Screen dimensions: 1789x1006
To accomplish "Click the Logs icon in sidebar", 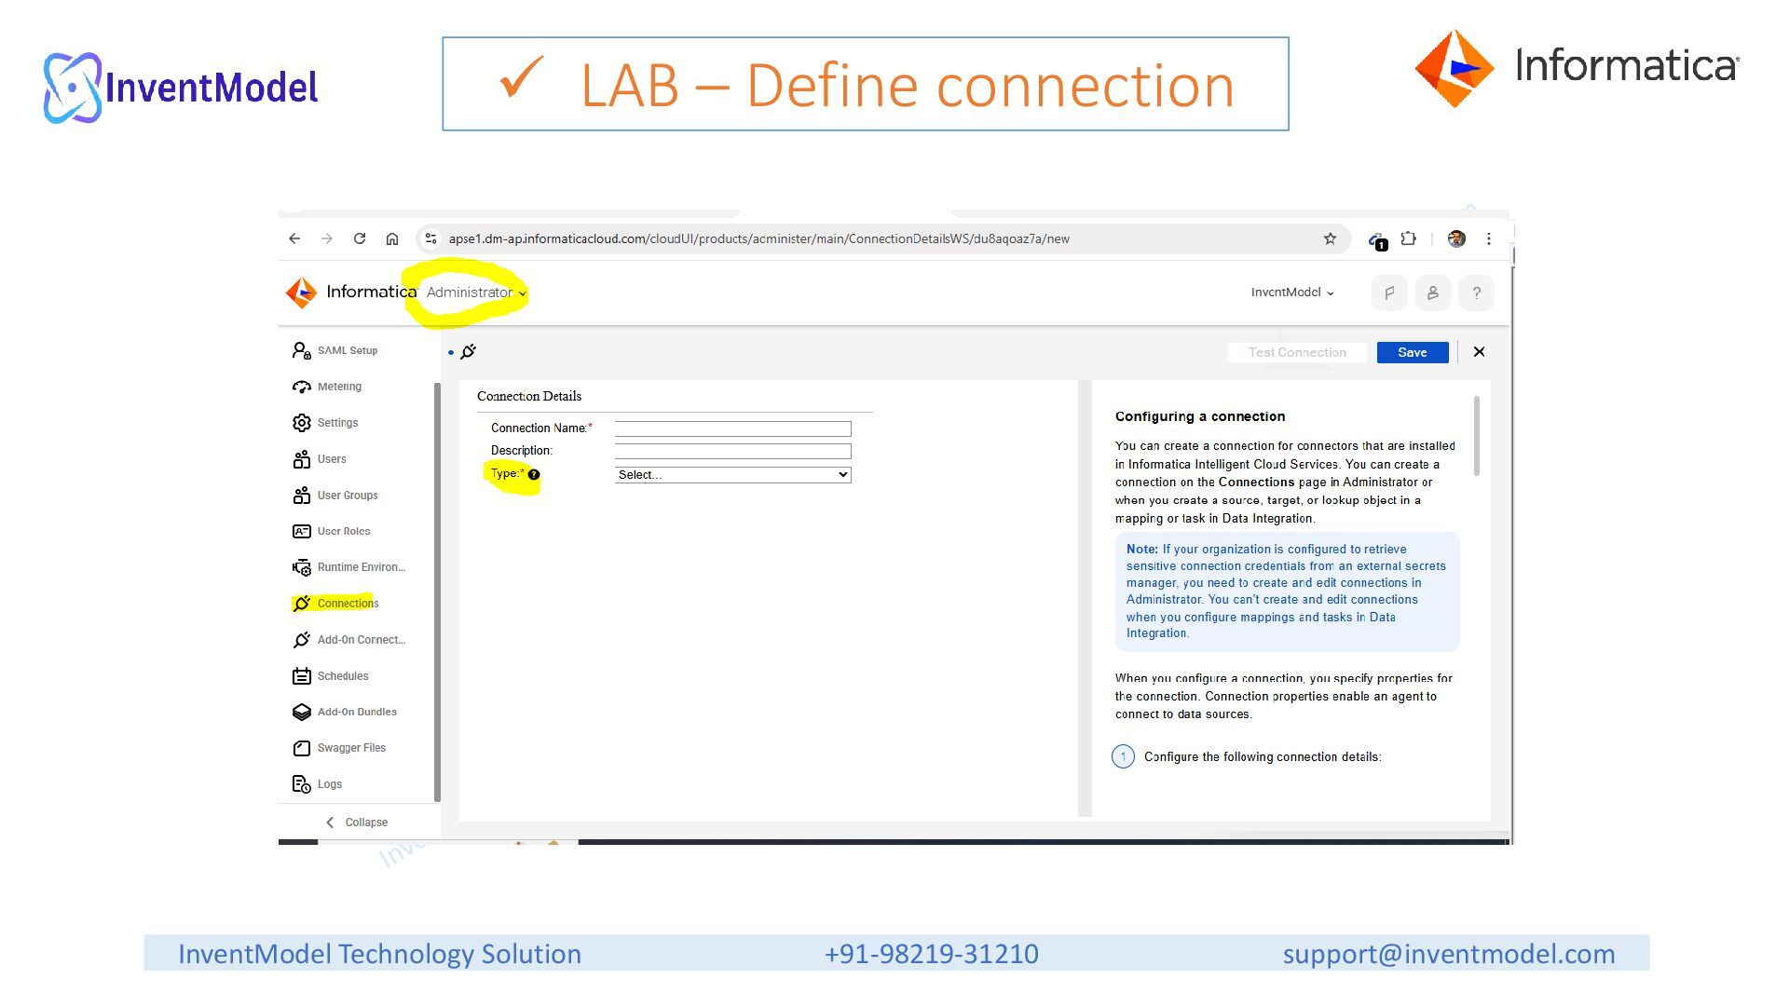I will click(x=302, y=784).
